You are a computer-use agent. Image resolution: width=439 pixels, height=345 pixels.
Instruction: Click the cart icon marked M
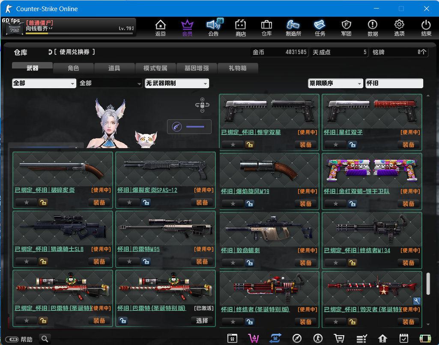point(339,339)
